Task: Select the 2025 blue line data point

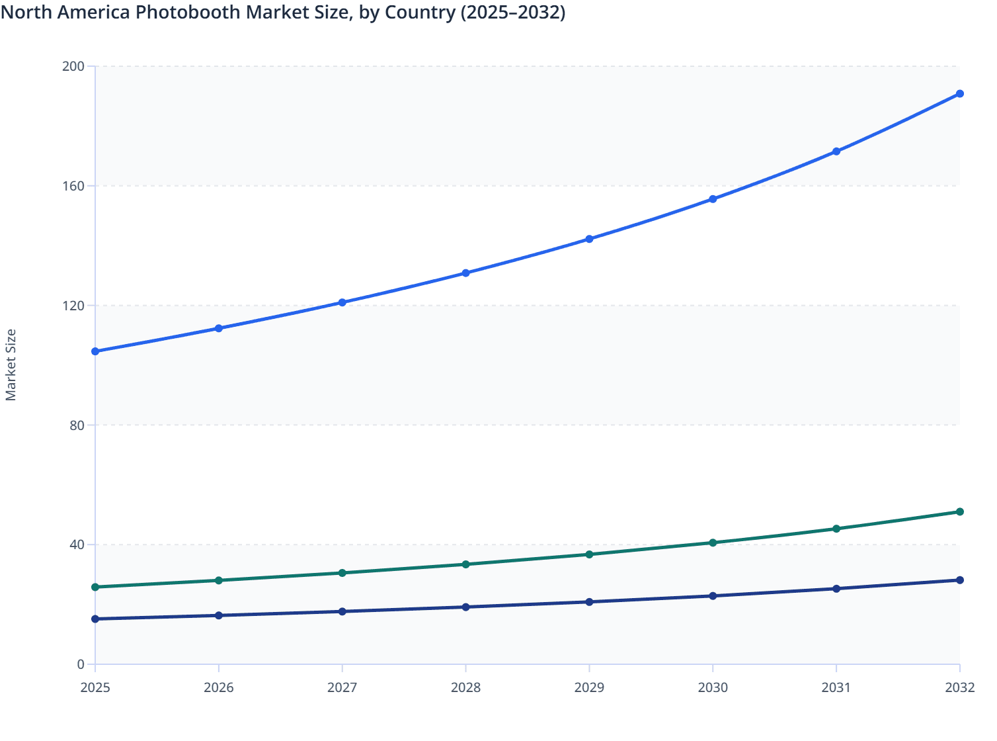Action: 95,351
